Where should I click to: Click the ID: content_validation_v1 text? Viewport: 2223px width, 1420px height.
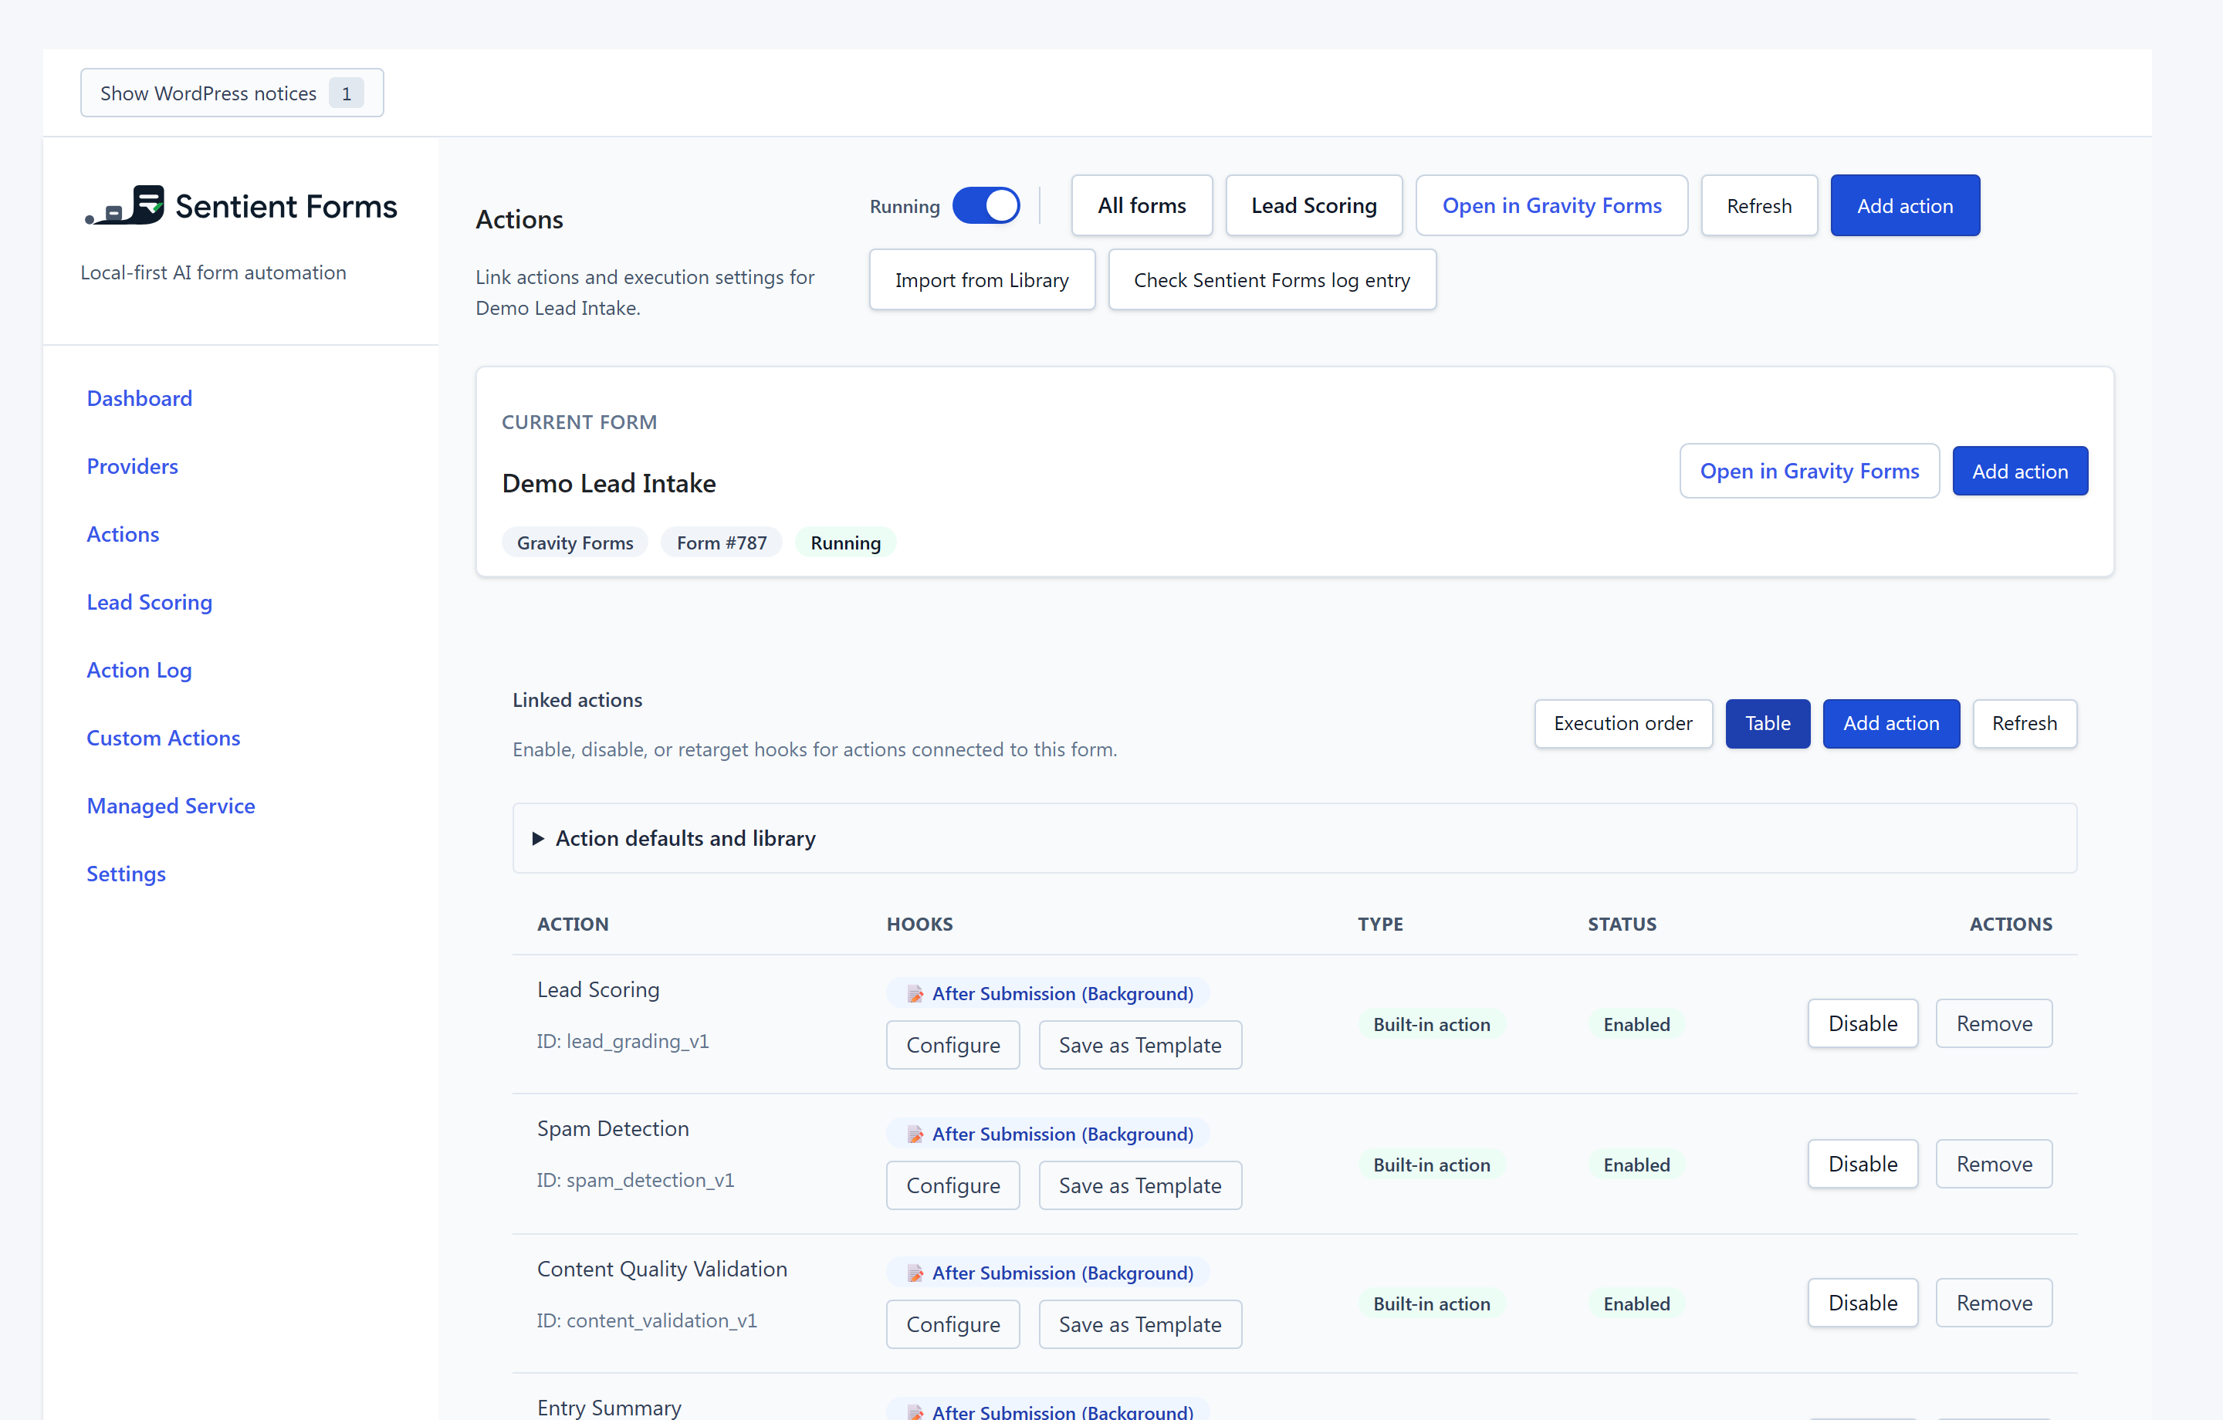[646, 1321]
